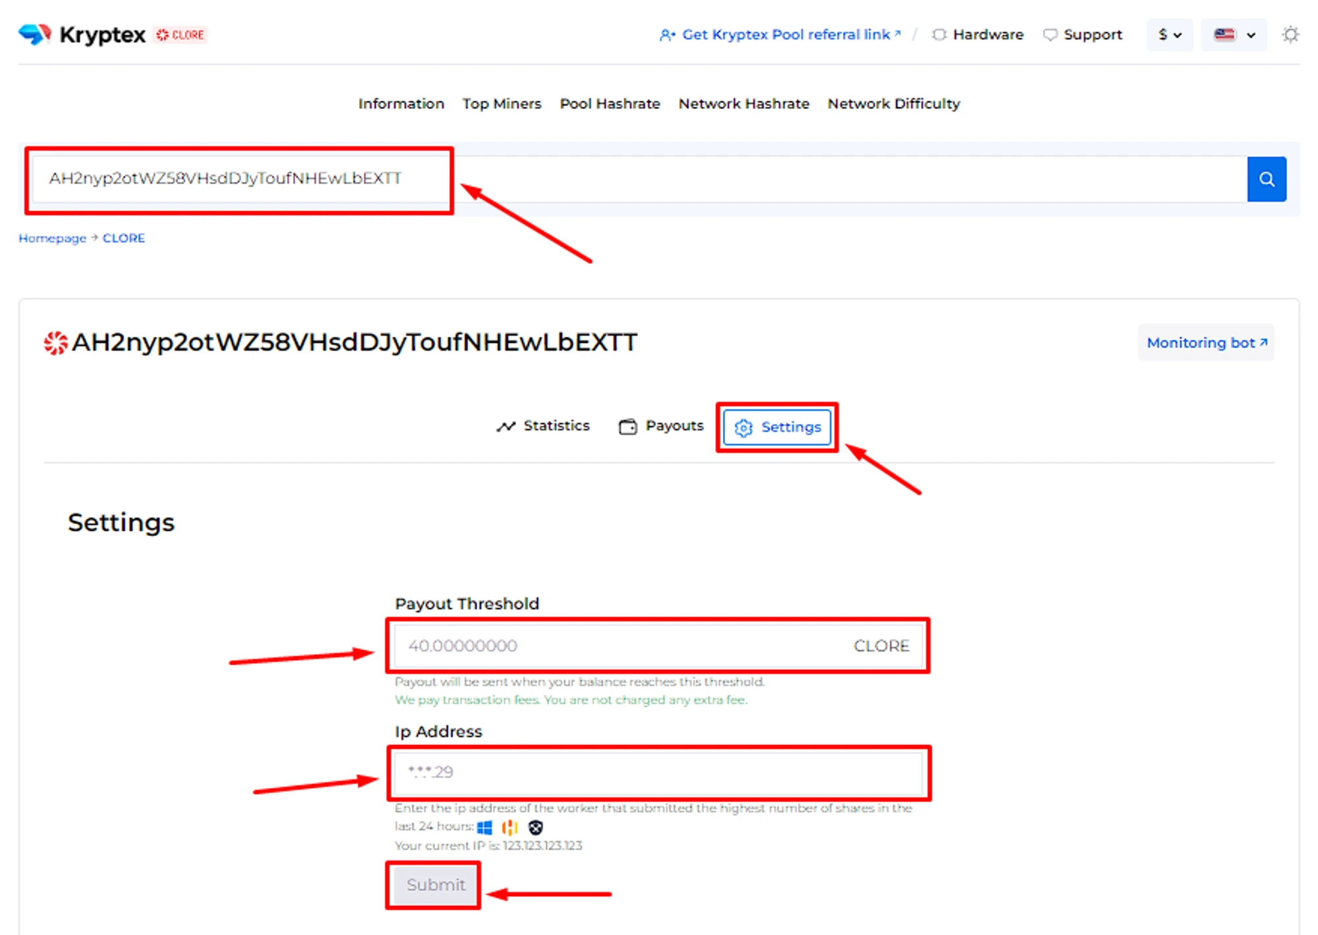Open the Monitoring bot link
1318x935 pixels.
coord(1205,342)
